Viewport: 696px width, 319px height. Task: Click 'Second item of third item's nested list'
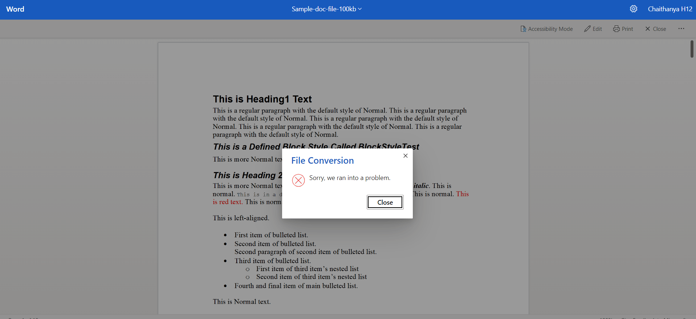pyautogui.click(x=312, y=277)
